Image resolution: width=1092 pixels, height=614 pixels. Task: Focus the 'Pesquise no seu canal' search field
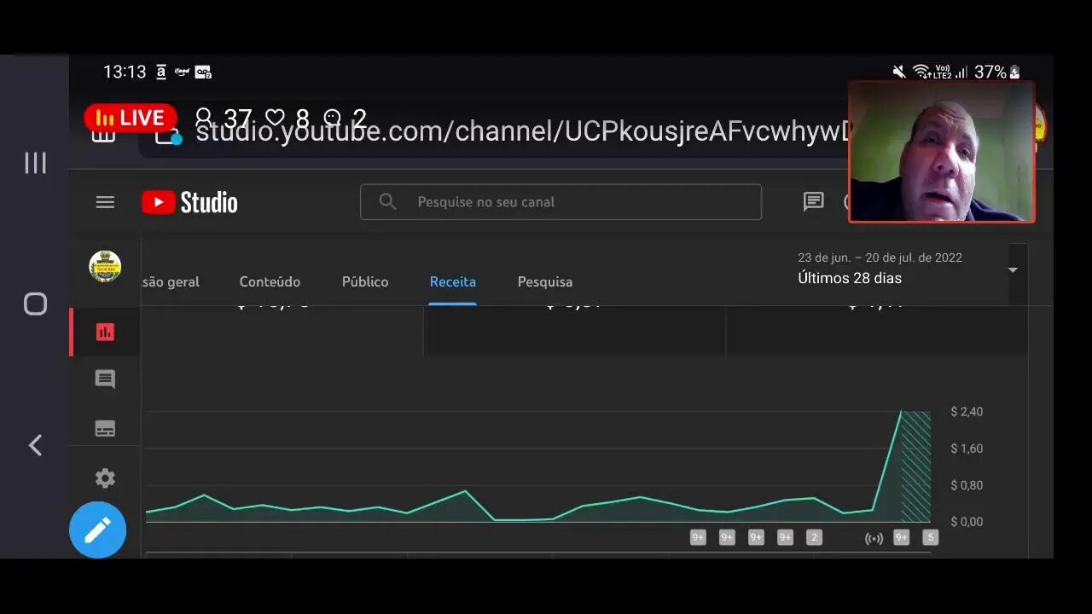point(561,202)
